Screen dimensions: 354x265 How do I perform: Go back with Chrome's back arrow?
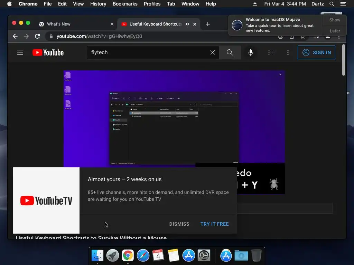[x=15, y=36]
